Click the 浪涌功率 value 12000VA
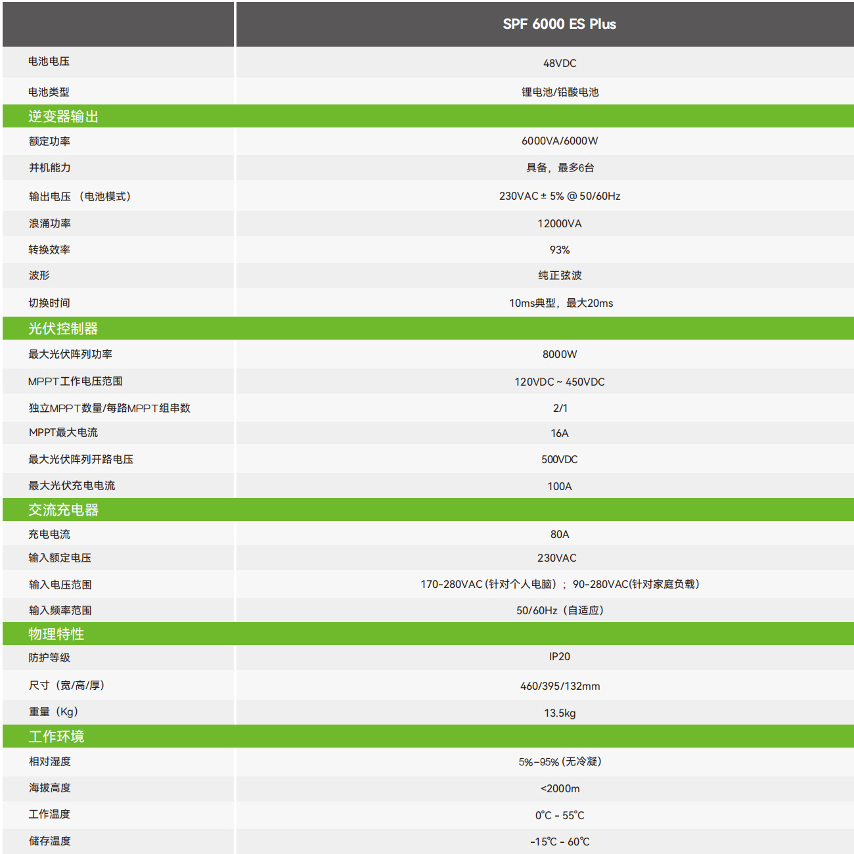 click(x=558, y=223)
